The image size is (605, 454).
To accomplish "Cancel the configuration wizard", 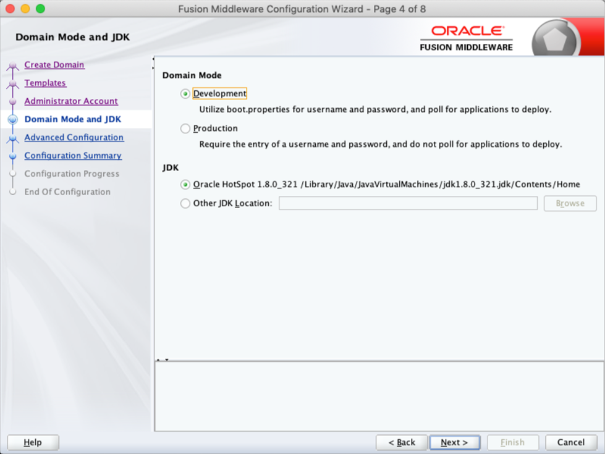I will [570, 442].
